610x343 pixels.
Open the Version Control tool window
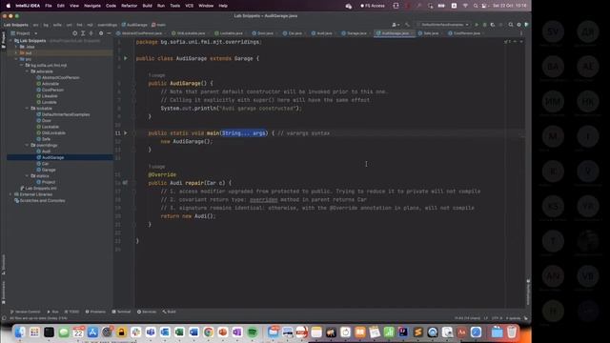pos(26,312)
